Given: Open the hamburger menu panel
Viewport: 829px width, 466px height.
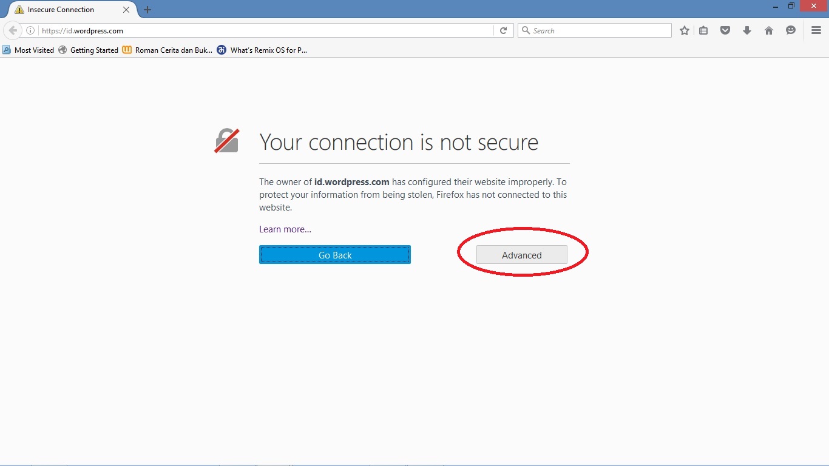Looking at the screenshot, I should click(x=816, y=30).
